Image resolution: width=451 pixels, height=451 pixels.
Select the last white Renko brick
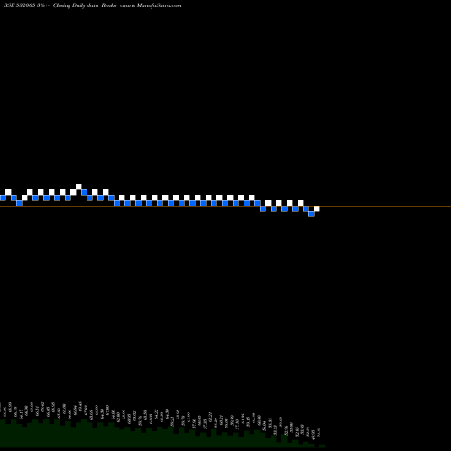coord(317,208)
